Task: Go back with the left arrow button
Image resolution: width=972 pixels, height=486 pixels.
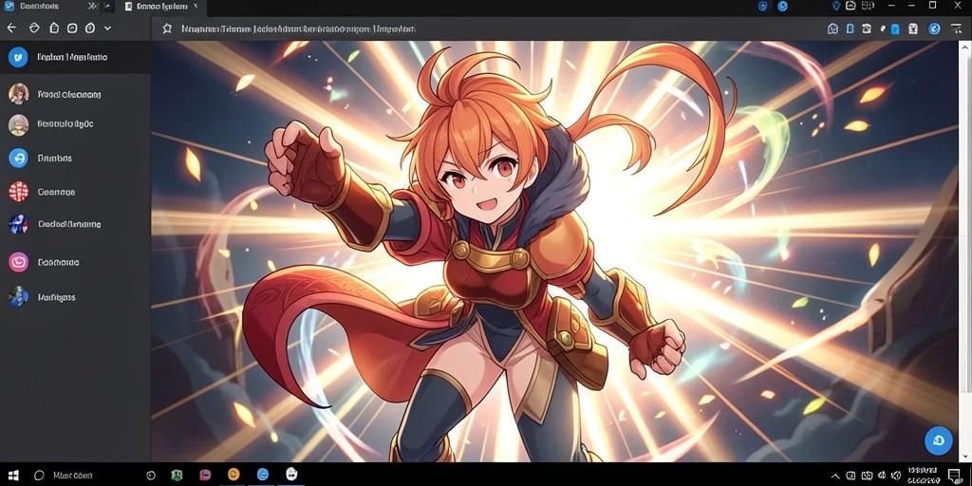Action: coord(11,28)
